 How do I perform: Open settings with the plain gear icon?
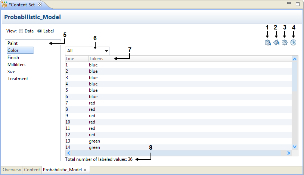(285, 43)
